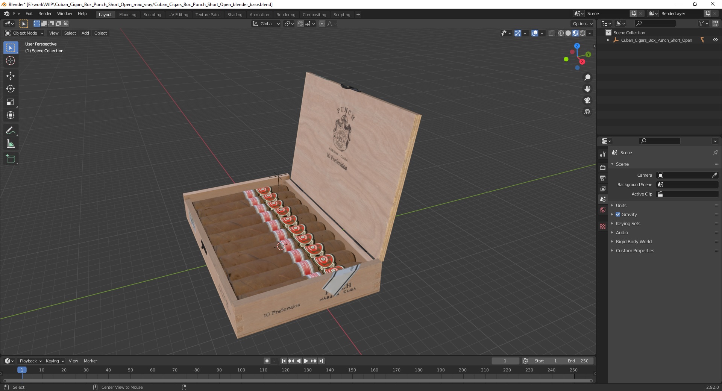
Task: Select the Cursor tool in the toolbar
Action: 11,61
